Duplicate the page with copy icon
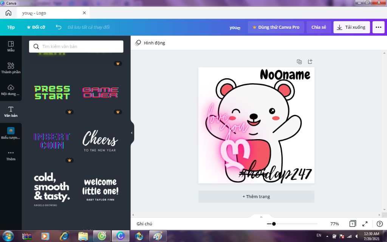Viewport: 387px width, 242px height. point(299,62)
